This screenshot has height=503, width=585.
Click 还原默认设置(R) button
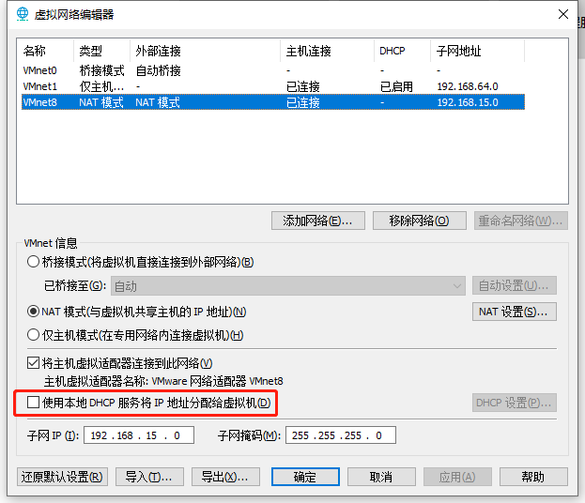tap(62, 477)
